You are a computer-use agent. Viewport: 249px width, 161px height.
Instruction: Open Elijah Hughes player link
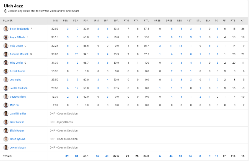point(17,131)
